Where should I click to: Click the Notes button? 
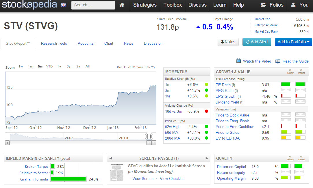228,42
